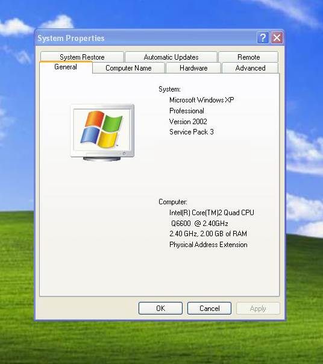Click the Windows XP monitor logo
The height and width of the screenshot is (364, 323).
pos(102,133)
